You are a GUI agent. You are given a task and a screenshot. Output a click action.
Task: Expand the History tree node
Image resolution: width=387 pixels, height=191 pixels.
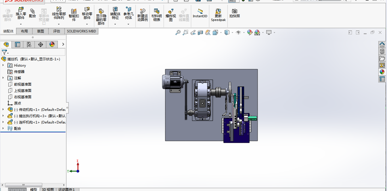[x=3, y=65]
